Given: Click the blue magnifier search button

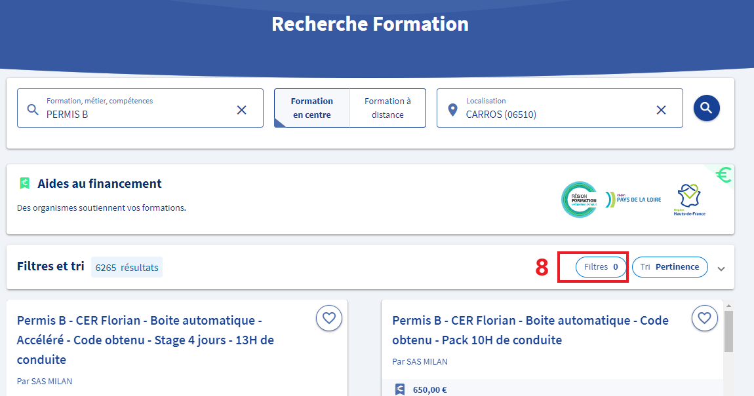Looking at the screenshot, I should (x=707, y=108).
